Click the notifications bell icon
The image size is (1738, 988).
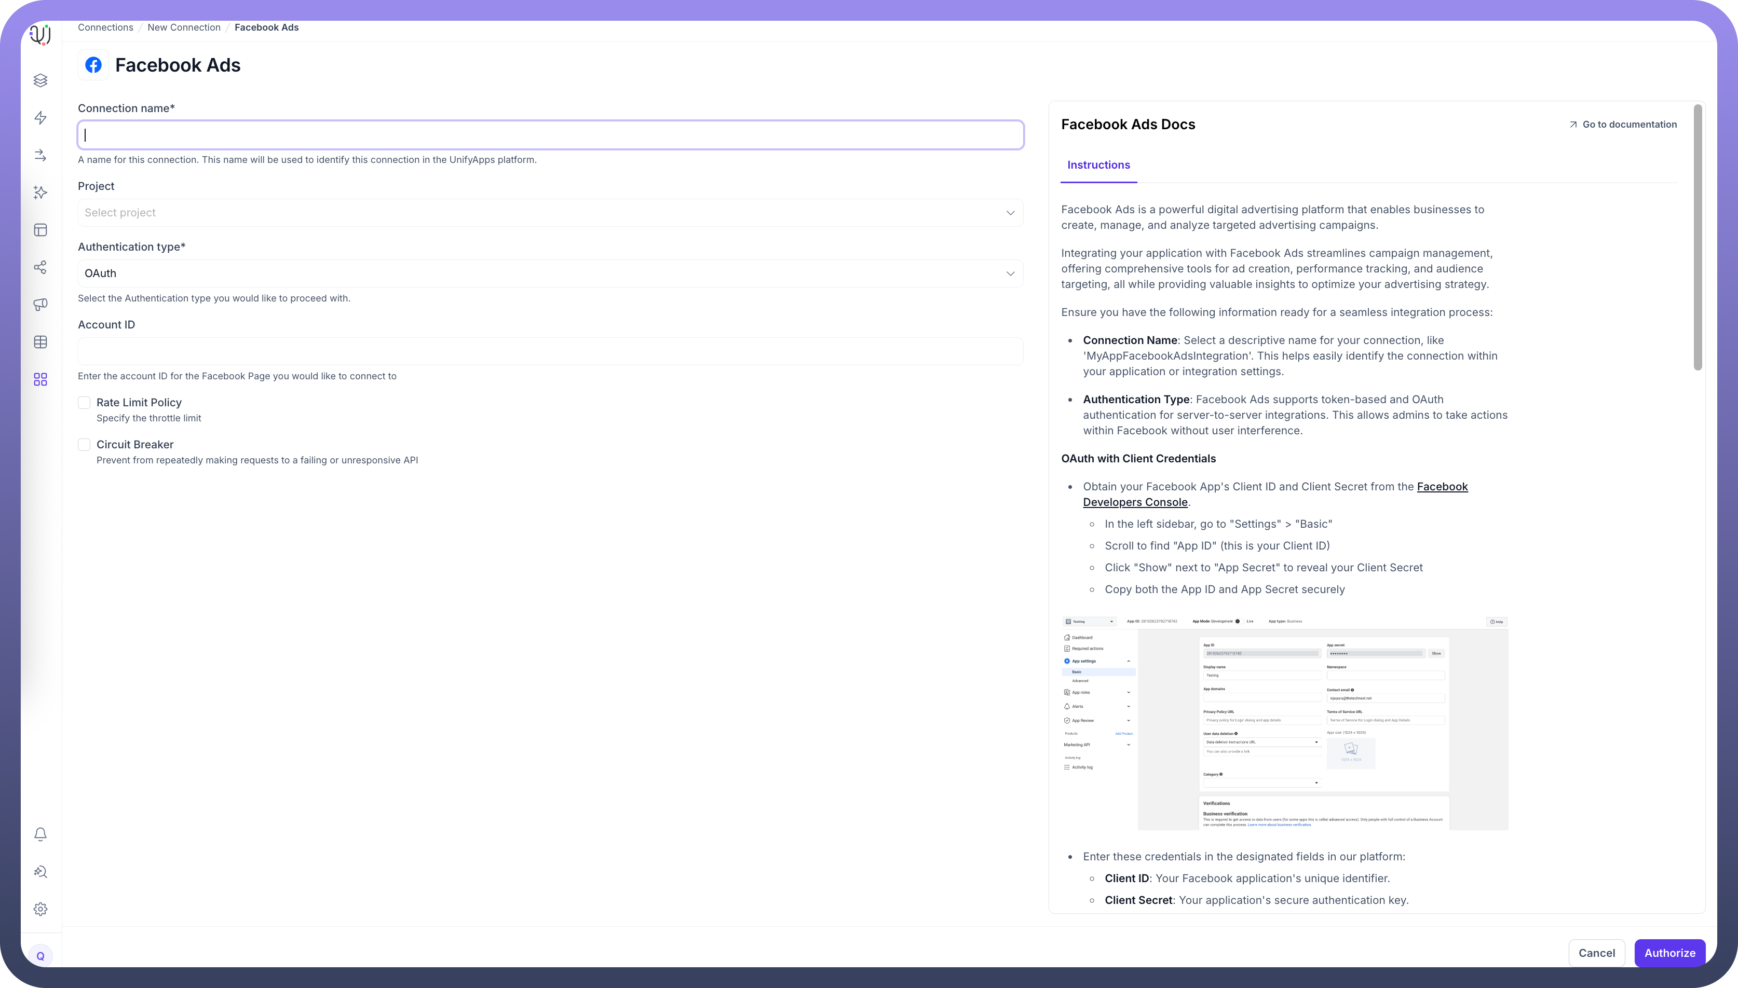click(40, 834)
